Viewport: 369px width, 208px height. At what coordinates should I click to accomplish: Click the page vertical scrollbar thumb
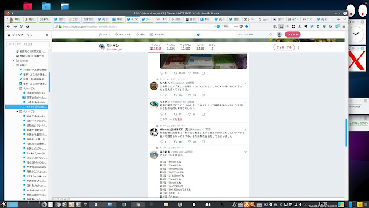point(346,132)
